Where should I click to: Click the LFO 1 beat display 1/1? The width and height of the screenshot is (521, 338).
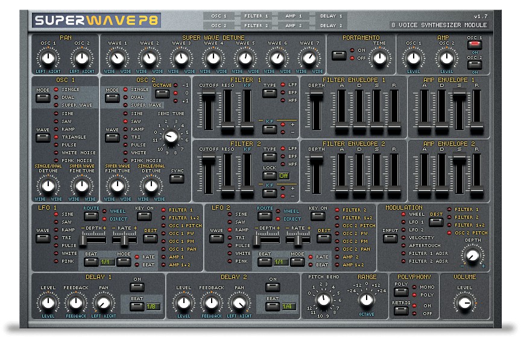click(x=107, y=262)
